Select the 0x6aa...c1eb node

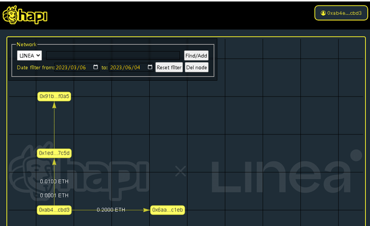[168, 210]
